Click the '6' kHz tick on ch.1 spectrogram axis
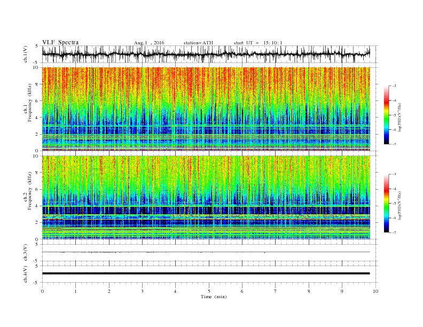This screenshot has width=423, height=327. [x=37, y=101]
